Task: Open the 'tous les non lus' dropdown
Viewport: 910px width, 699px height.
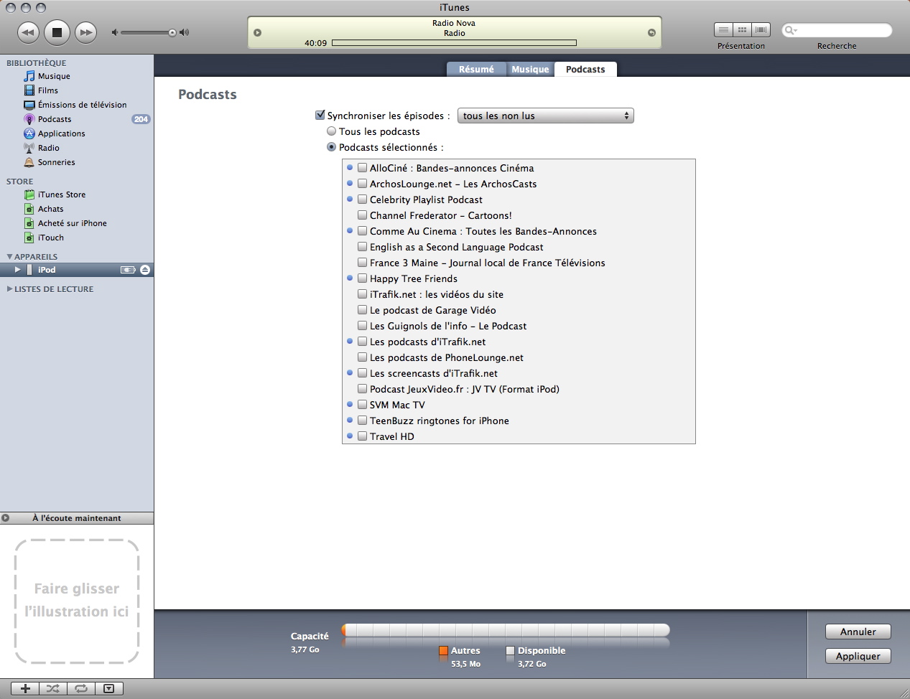Action: tap(546, 116)
